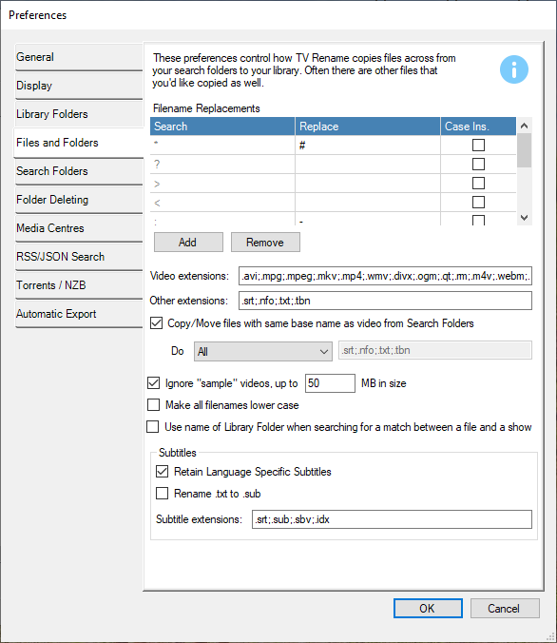Toggle Case Ins. checkbox for < row
This screenshot has height=643, width=557.
[x=478, y=202]
